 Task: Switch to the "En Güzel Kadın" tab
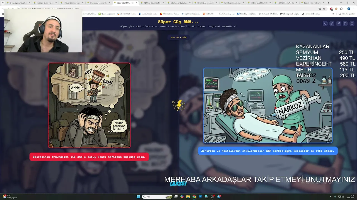pyautogui.click(x=45, y=3)
